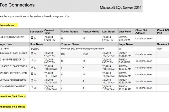The image size is (169, 112).
Task: Select login name sa cell
Action: (120, 49)
